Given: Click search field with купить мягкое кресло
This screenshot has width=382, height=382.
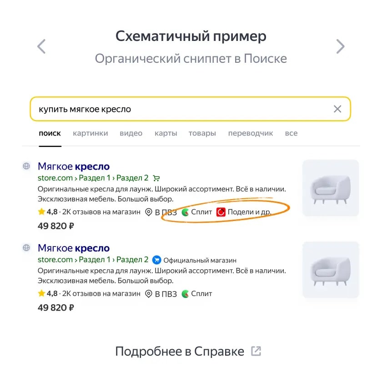Looking at the screenshot, I should 190,109.
